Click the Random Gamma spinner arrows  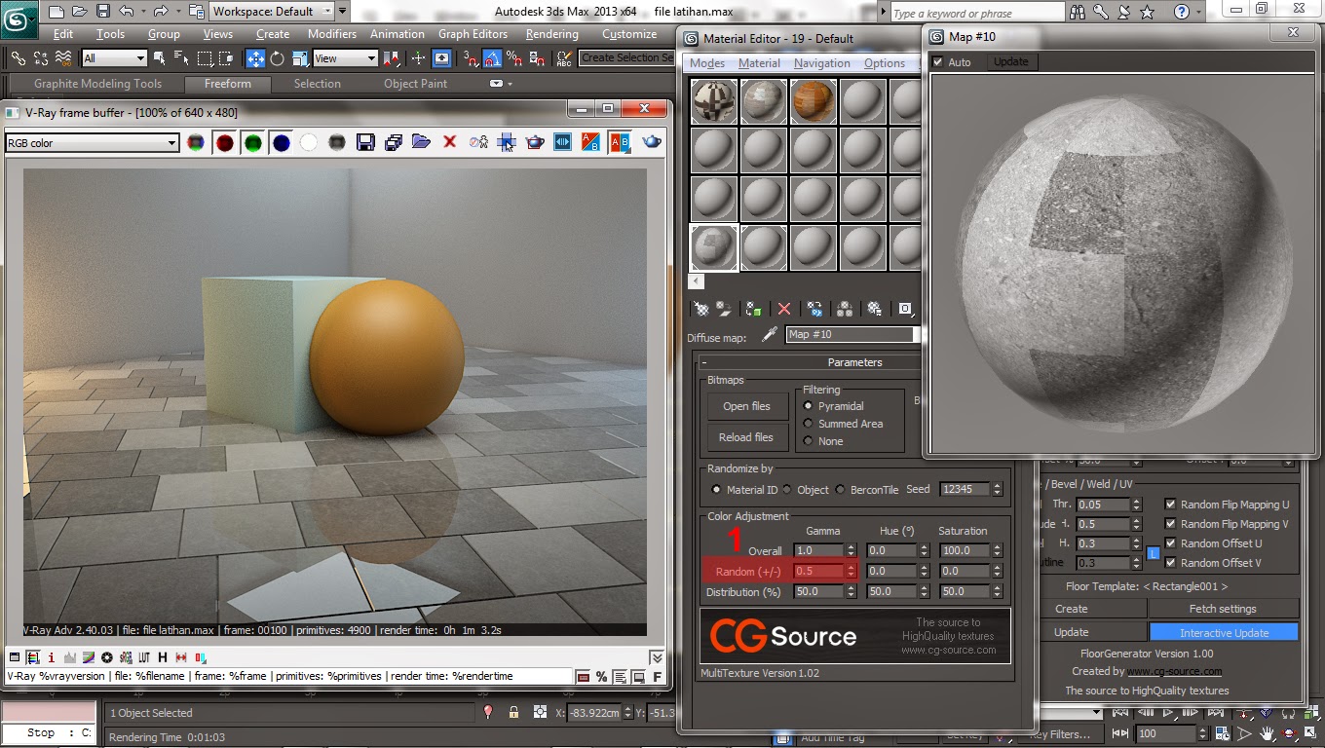[x=851, y=572]
